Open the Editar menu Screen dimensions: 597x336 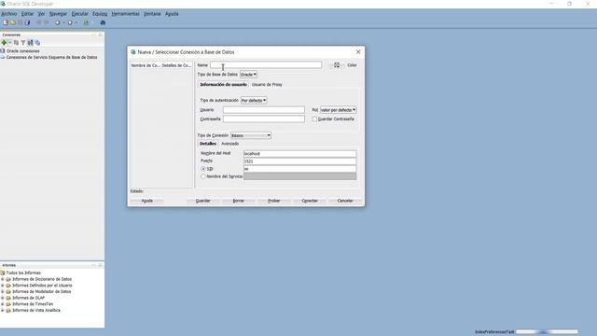click(27, 14)
